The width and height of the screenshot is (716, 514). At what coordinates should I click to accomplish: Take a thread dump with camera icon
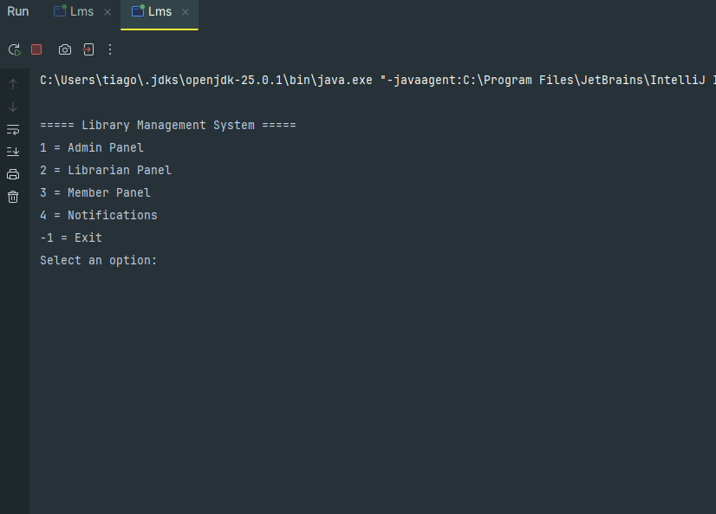(x=65, y=49)
